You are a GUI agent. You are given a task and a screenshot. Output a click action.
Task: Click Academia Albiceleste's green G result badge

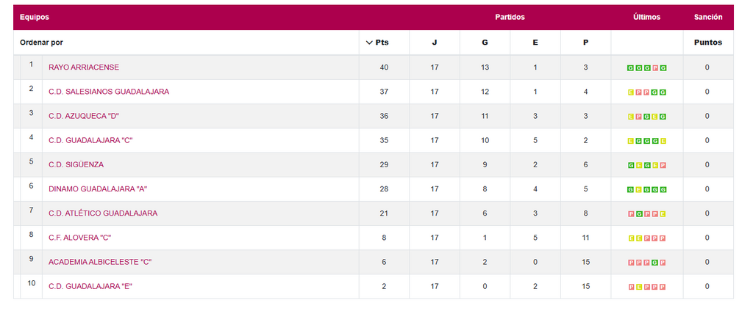655,263
